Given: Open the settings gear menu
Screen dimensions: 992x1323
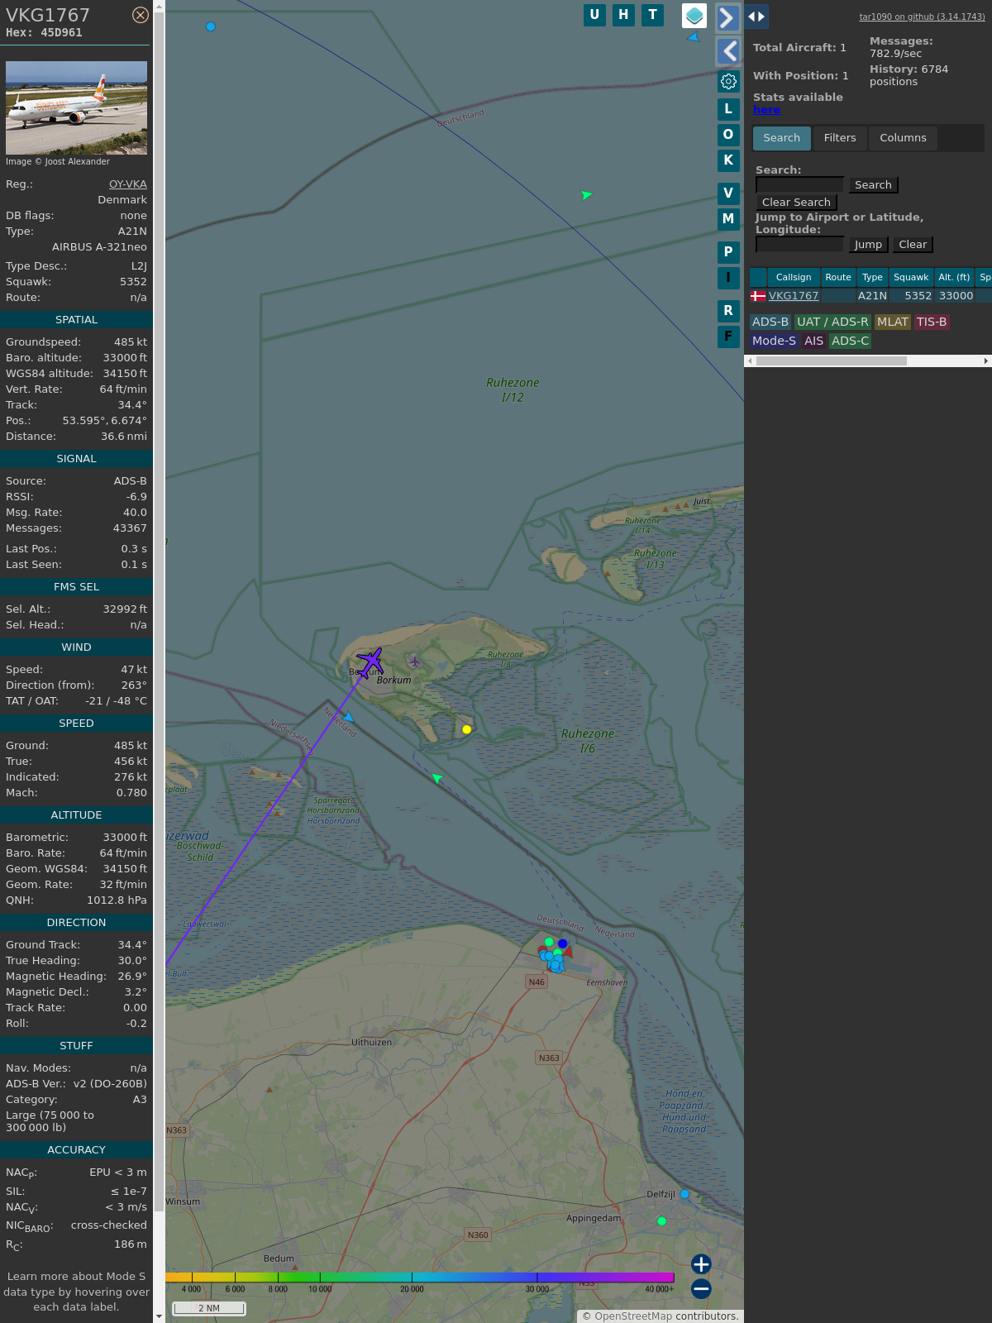Looking at the screenshot, I should coord(728,81).
